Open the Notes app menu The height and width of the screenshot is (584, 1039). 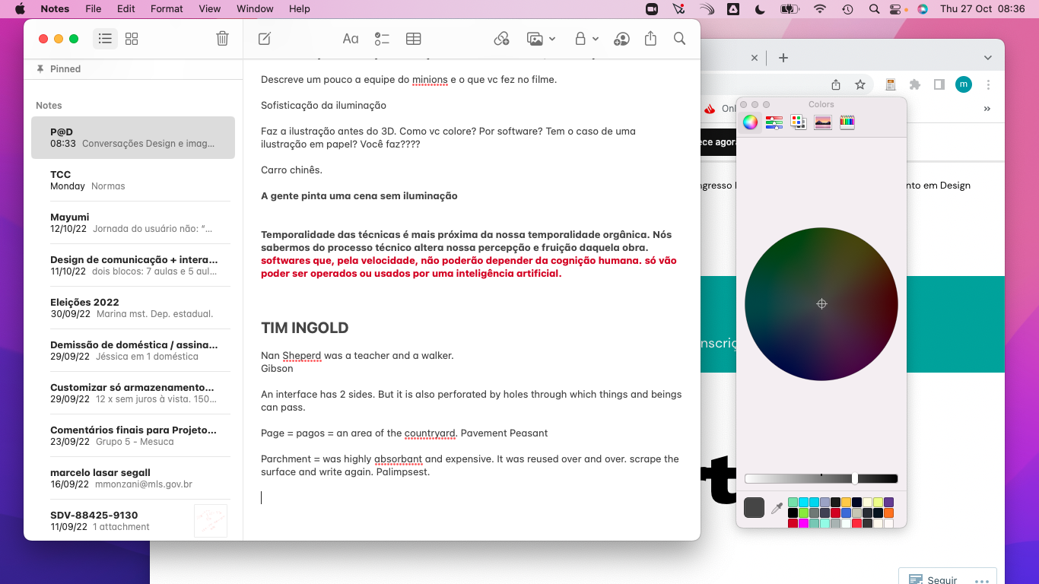pyautogui.click(x=55, y=8)
